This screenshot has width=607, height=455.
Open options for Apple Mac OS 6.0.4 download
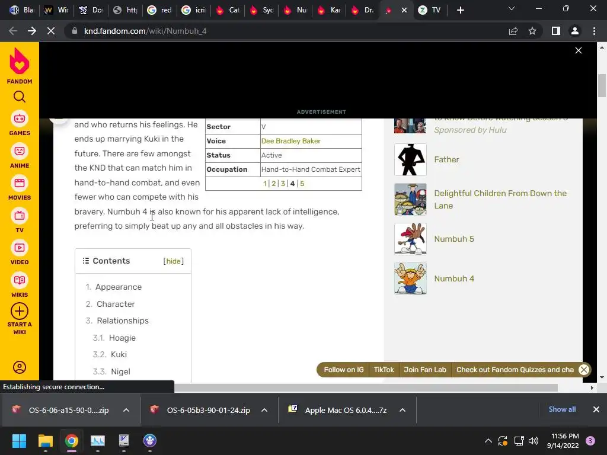402,410
